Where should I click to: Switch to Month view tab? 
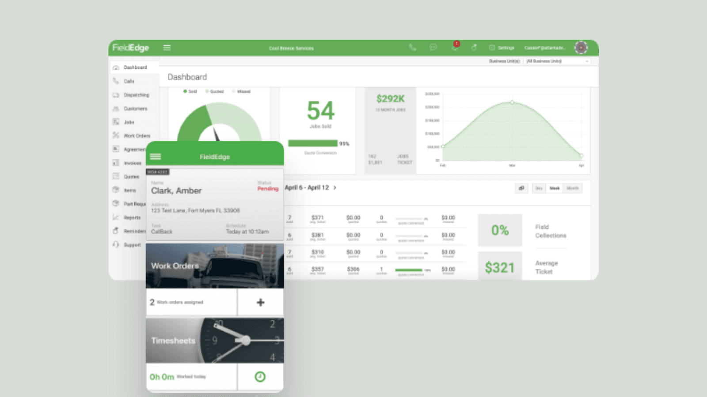click(573, 188)
